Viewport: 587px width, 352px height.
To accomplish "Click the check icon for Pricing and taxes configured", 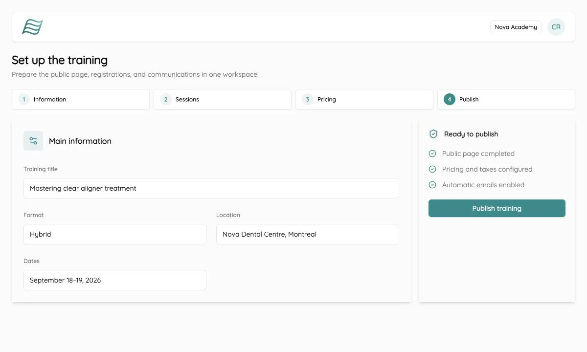I will tap(432, 169).
